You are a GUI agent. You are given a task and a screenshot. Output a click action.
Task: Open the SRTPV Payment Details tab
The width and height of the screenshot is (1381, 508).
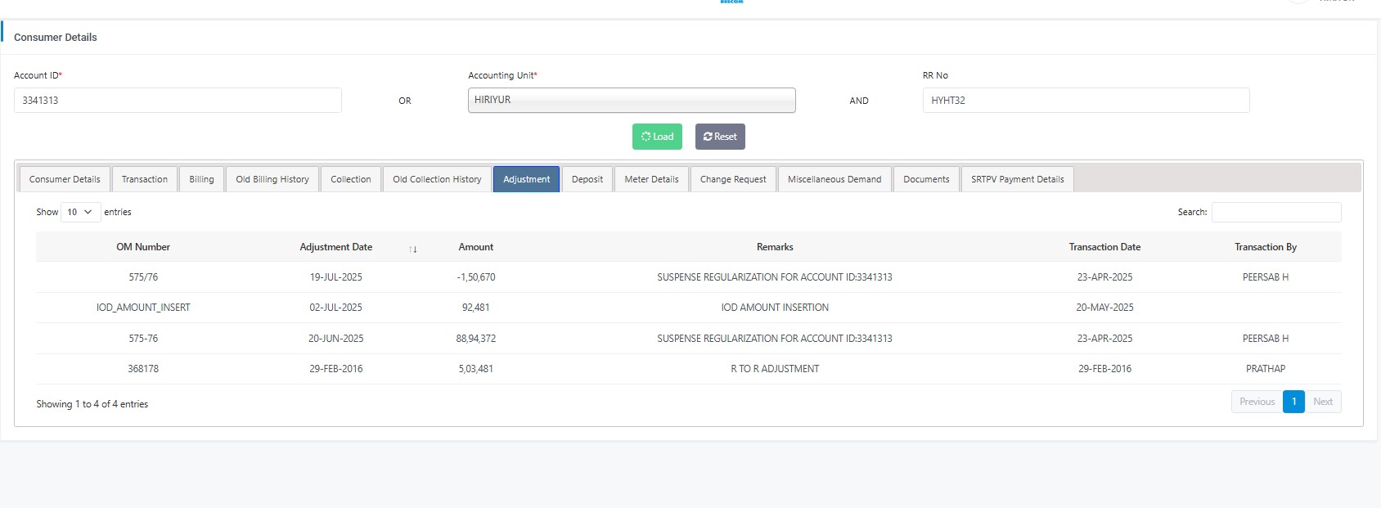click(1017, 179)
